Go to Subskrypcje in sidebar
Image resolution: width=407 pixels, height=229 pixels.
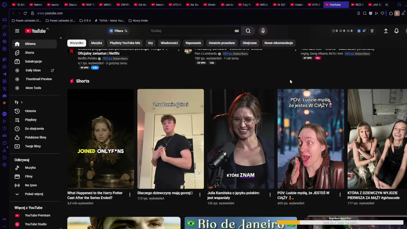coord(34,61)
